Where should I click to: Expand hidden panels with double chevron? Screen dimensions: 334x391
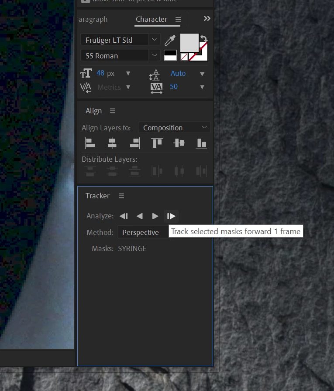[x=207, y=18]
